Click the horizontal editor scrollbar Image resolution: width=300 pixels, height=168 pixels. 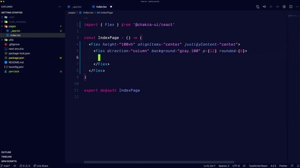click(159, 162)
